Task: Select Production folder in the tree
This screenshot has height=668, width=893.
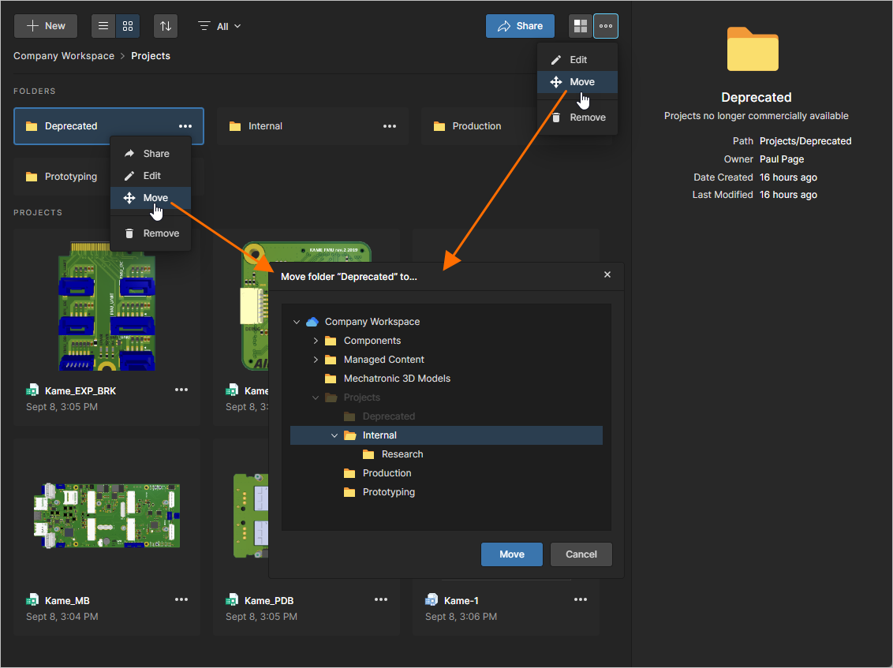Action: [387, 472]
